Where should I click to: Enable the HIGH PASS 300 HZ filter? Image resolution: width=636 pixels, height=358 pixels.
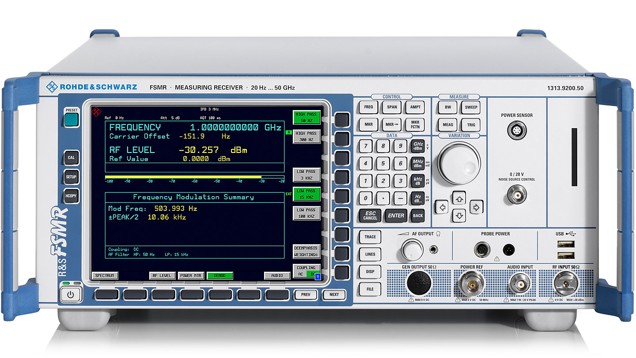(307, 136)
